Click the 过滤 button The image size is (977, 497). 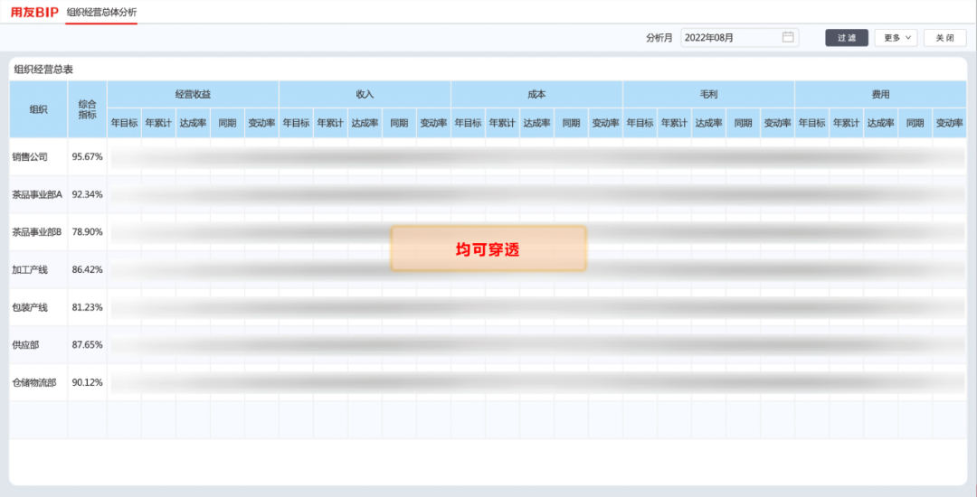click(x=846, y=38)
